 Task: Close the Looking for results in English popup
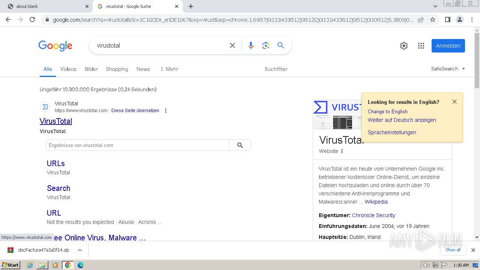pyautogui.click(x=454, y=102)
